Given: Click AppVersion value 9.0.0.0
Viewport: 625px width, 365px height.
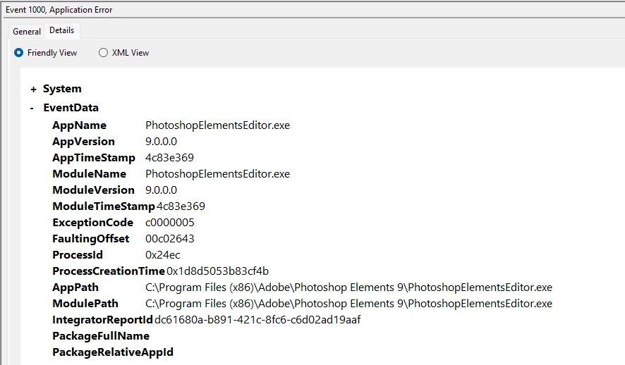Looking at the screenshot, I should click(161, 142).
